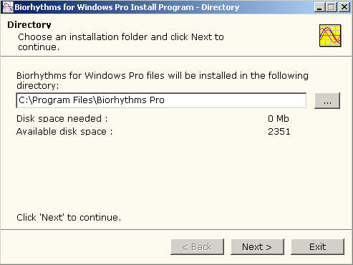This screenshot has width=353, height=265.
Task: Click the 'Available disk space' label
Action: click(x=64, y=132)
